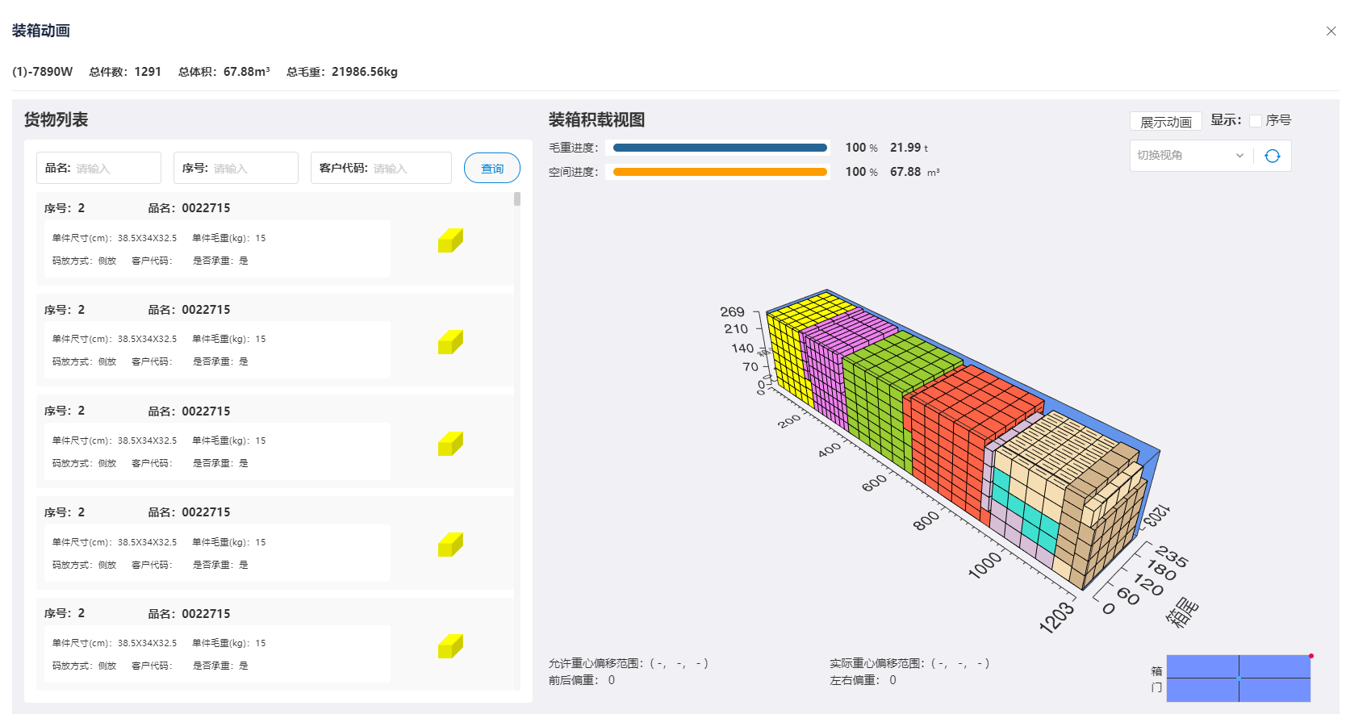1346x714 pixels.
Task: Click the 箱尾 axis label
Action: coord(1183,612)
